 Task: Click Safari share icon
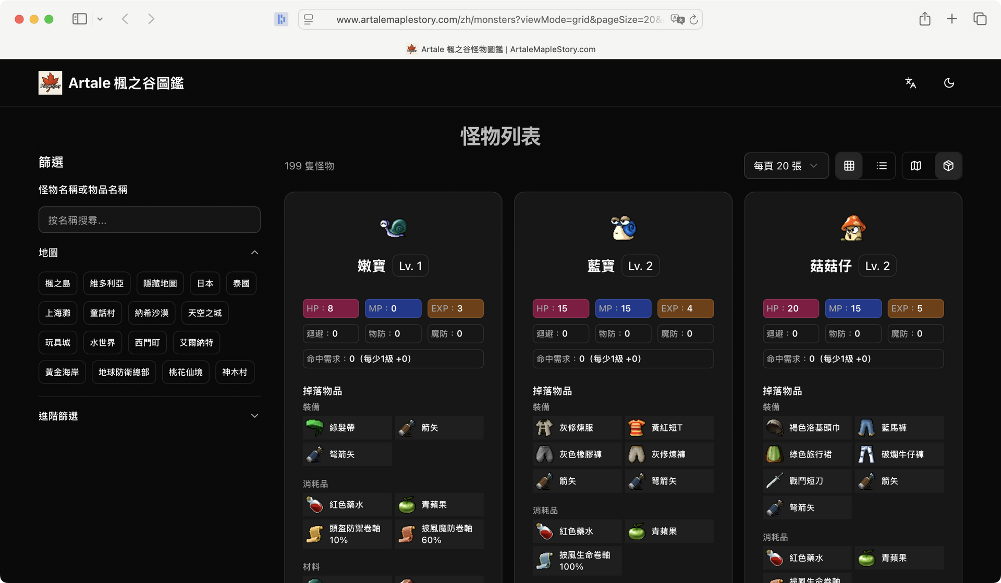coord(924,19)
